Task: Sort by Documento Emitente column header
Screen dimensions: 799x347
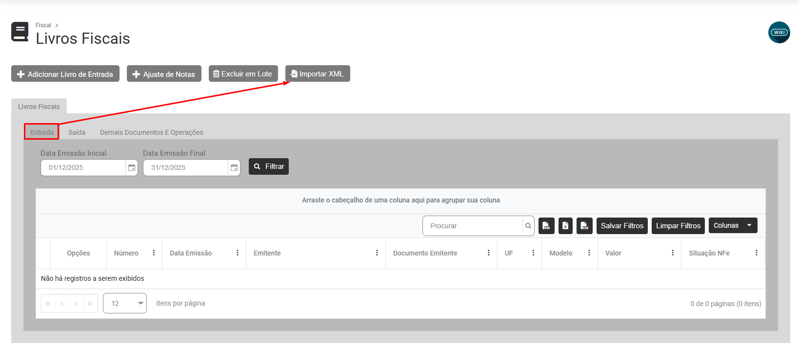Action: coord(425,253)
